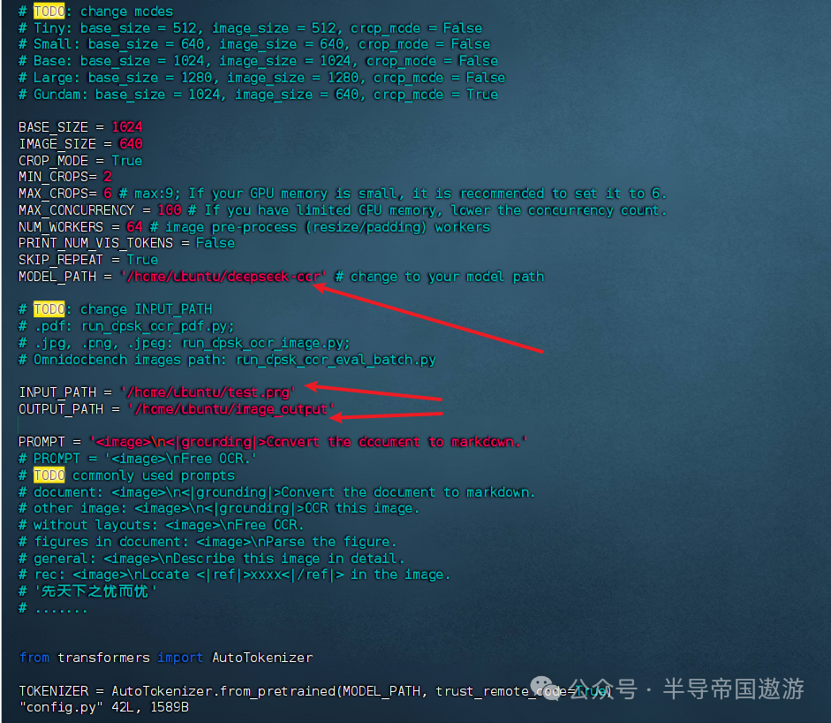Viewport: 831px width, 723px height.
Task: Click 'AutoTokenizer.from_pretrained' in the TOKENIZER line
Action: pyautogui.click(x=223, y=691)
